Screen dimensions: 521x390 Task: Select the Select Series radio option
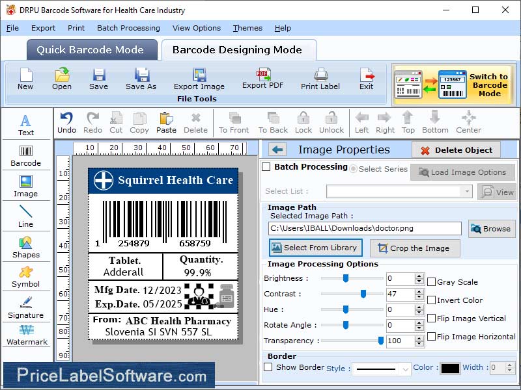tap(353, 169)
